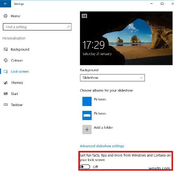
Task: Click the lock screen preview image
Action: [126, 38]
